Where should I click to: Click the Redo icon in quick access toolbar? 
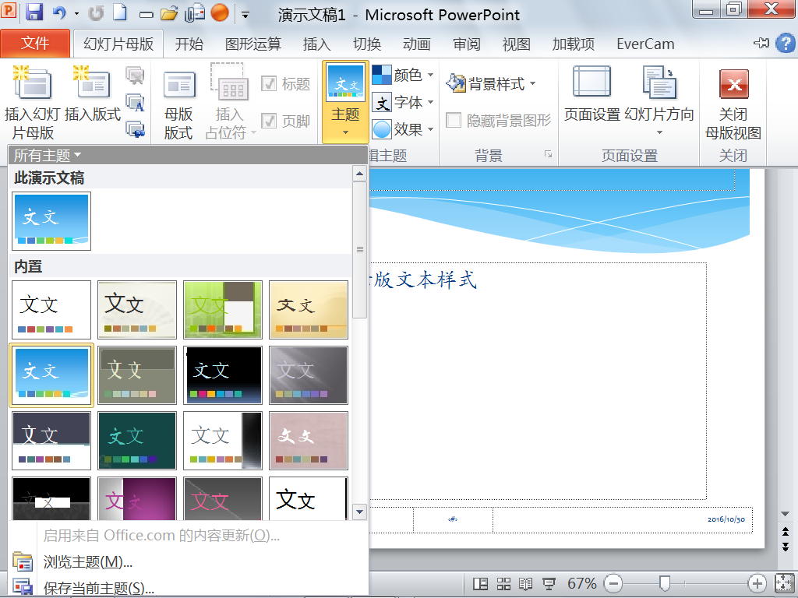click(96, 12)
